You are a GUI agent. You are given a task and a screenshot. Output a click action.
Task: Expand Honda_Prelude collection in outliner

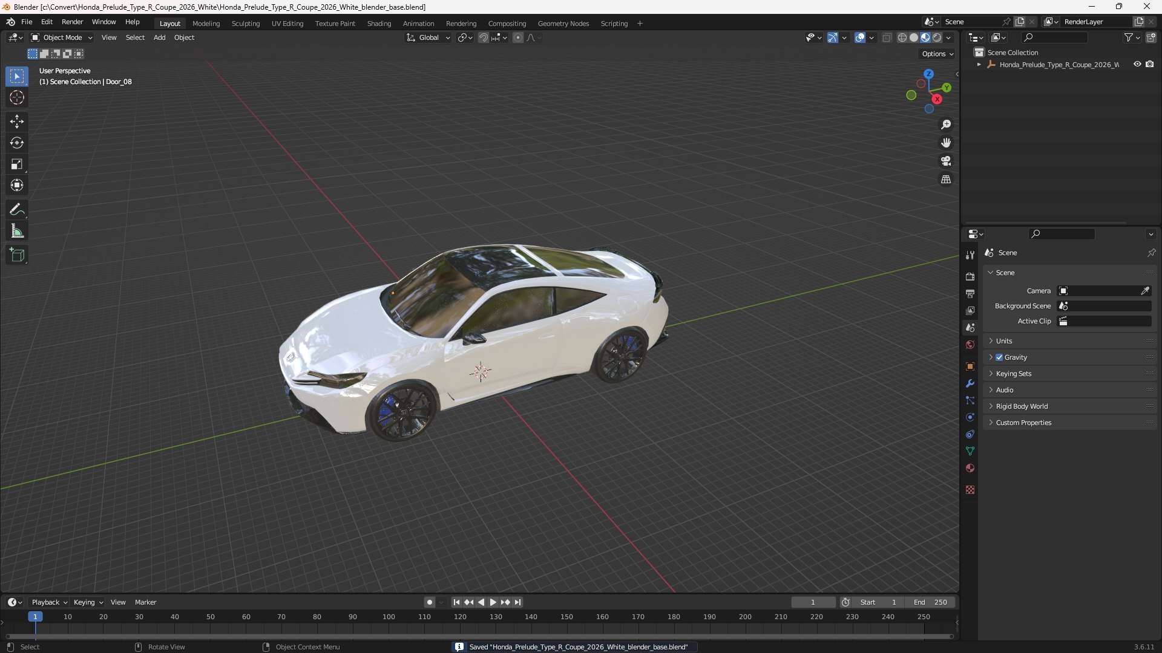click(x=979, y=64)
